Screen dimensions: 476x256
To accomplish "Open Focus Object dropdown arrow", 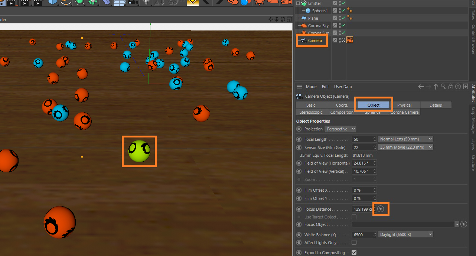I will point(457,224).
